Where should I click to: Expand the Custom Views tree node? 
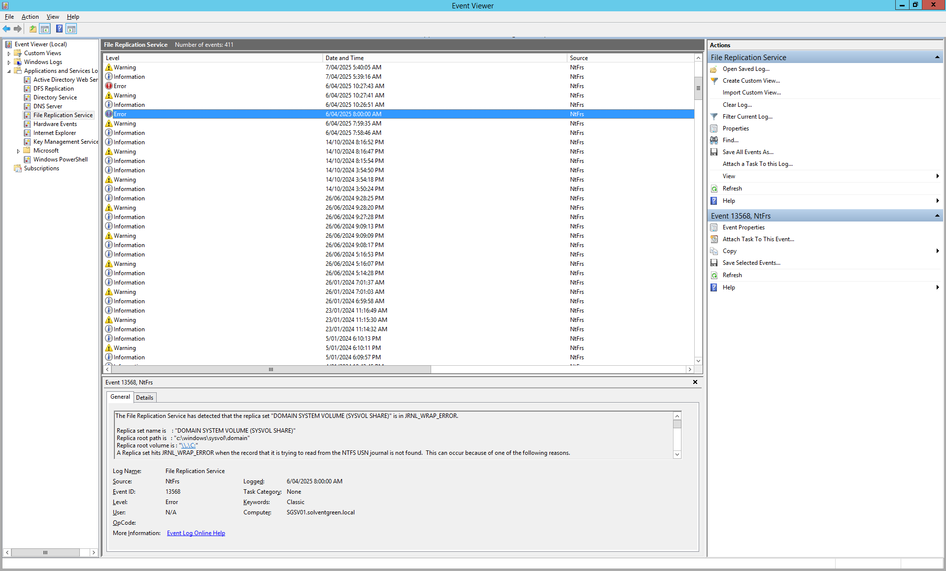click(9, 54)
